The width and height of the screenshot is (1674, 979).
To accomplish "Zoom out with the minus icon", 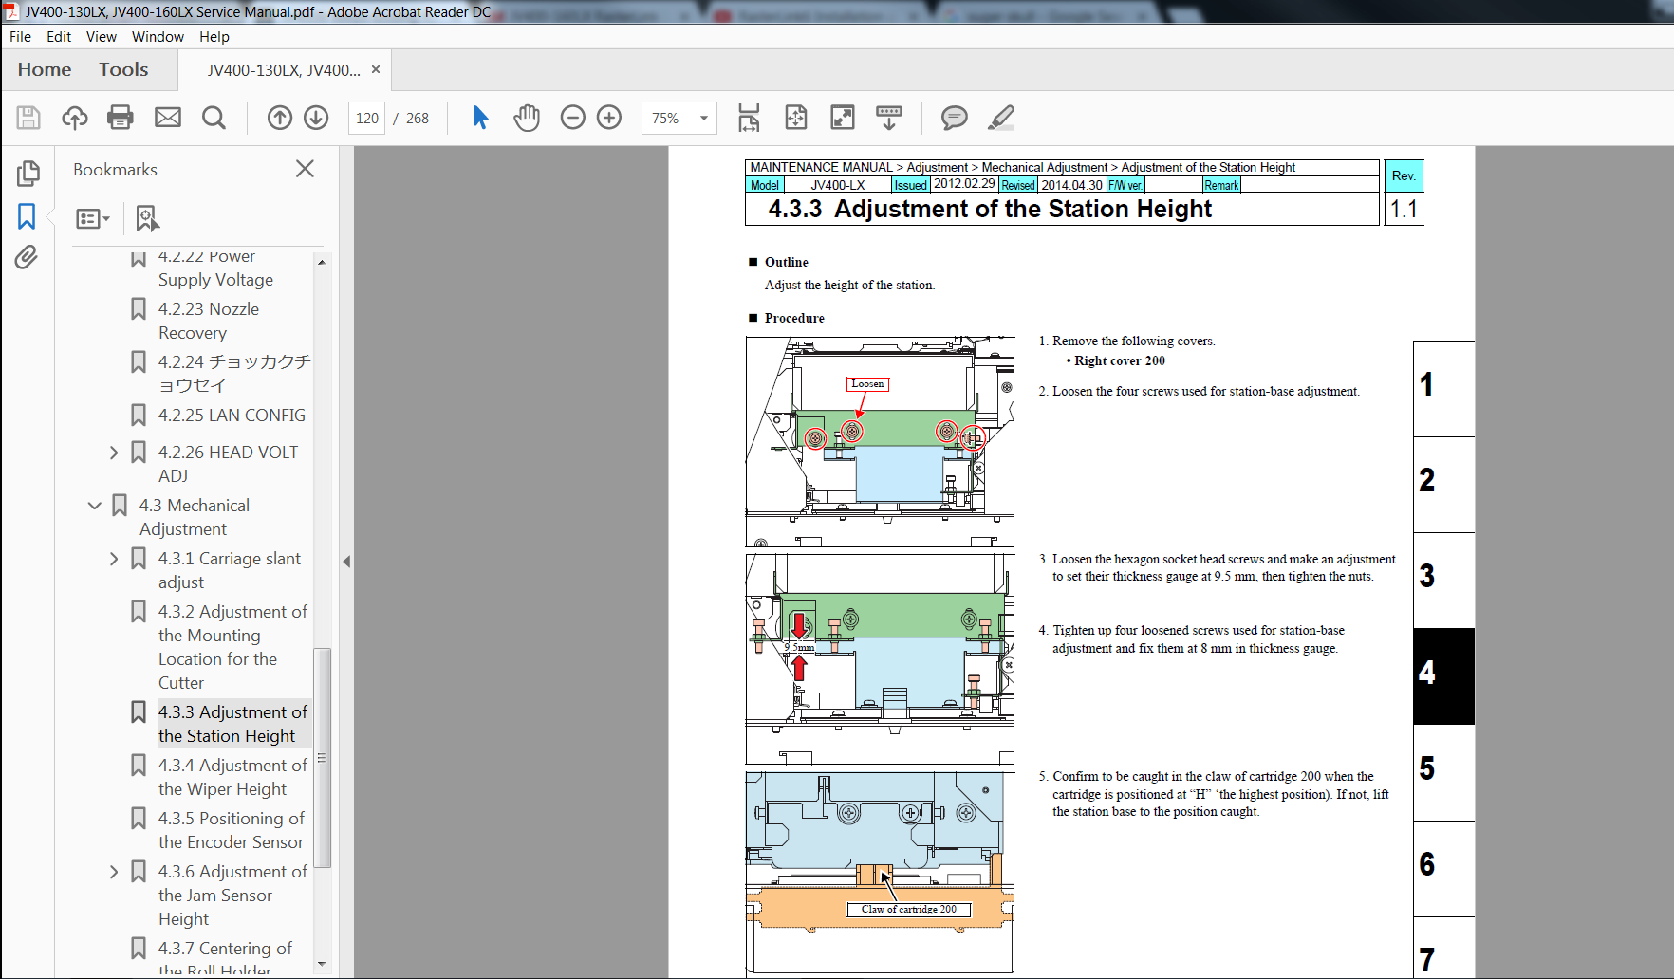I will [x=573, y=118].
